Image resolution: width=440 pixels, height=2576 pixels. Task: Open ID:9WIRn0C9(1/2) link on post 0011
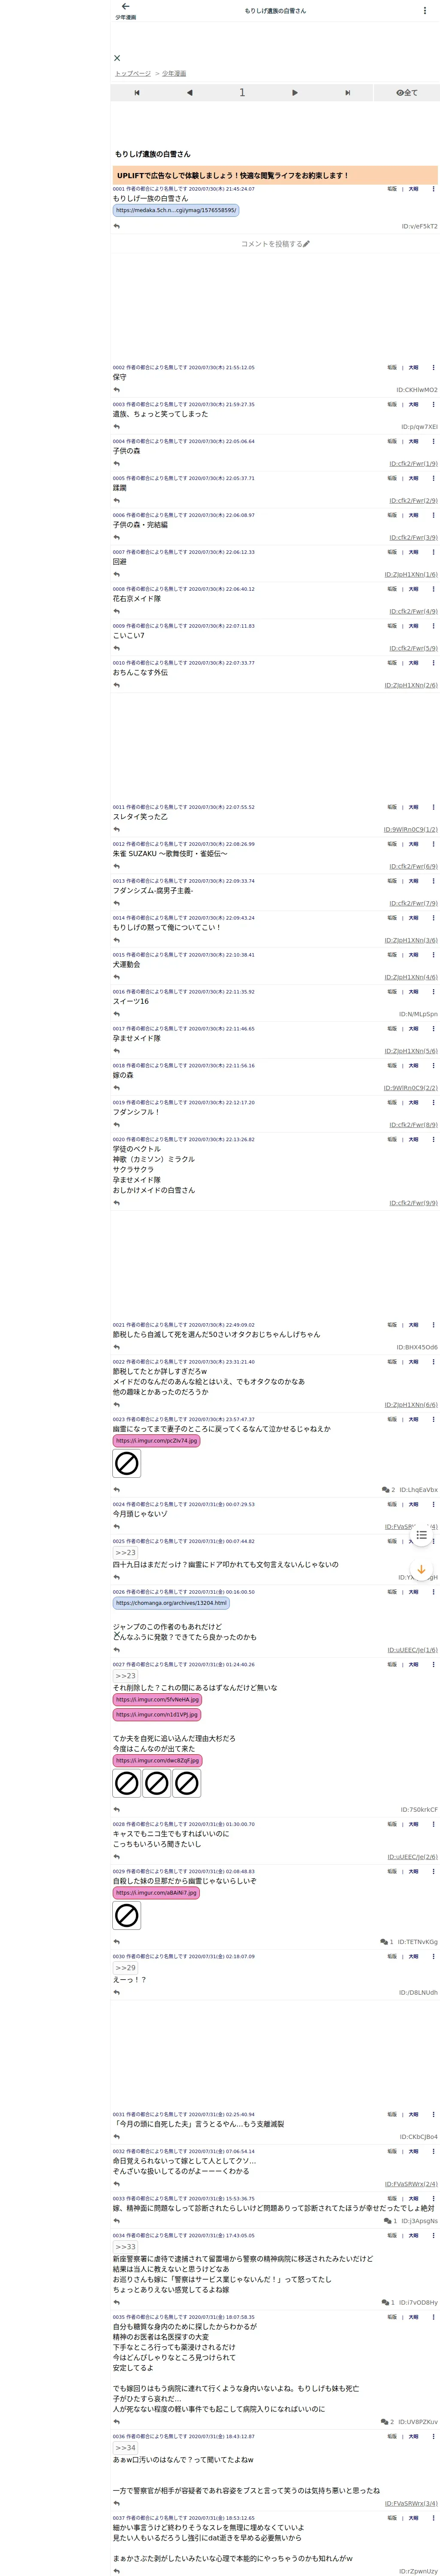point(410,830)
